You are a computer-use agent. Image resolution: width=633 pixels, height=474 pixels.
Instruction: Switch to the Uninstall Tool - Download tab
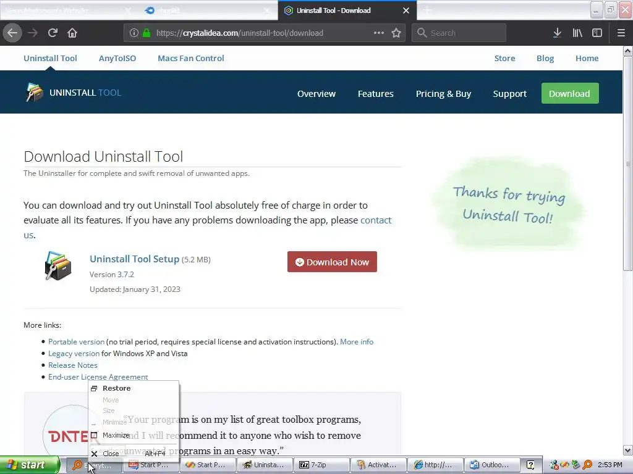(x=347, y=10)
